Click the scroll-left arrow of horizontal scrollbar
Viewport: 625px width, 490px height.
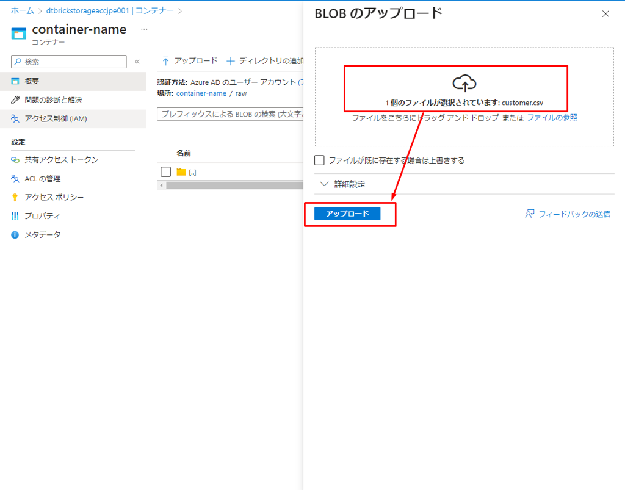point(161,186)
